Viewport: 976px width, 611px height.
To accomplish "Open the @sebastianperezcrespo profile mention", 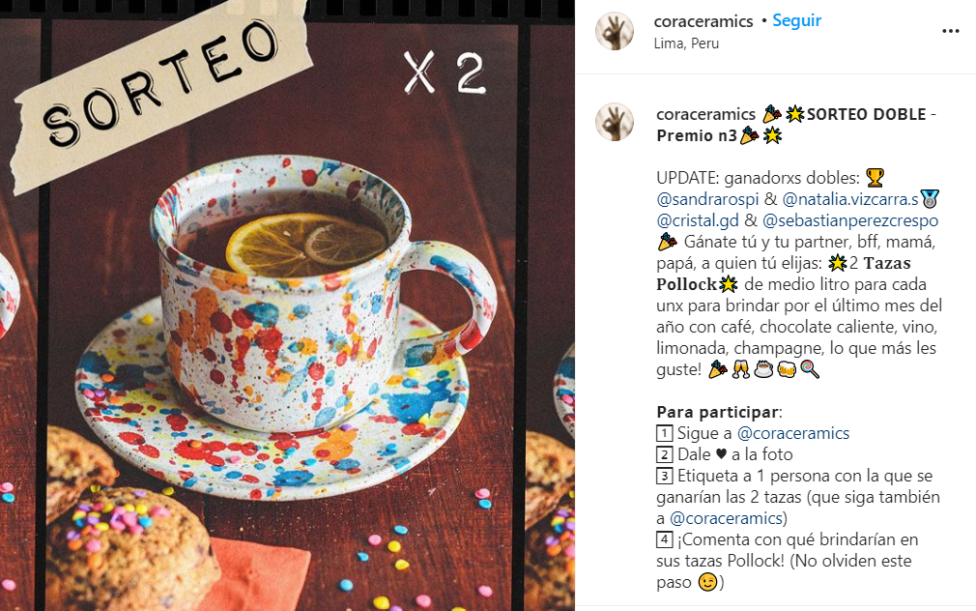I will (850, 220).
